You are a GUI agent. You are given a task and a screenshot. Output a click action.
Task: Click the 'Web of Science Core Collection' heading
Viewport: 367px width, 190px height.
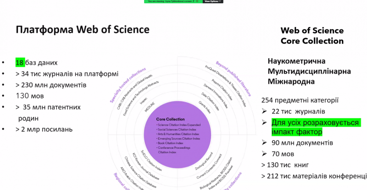coord(312,36)
